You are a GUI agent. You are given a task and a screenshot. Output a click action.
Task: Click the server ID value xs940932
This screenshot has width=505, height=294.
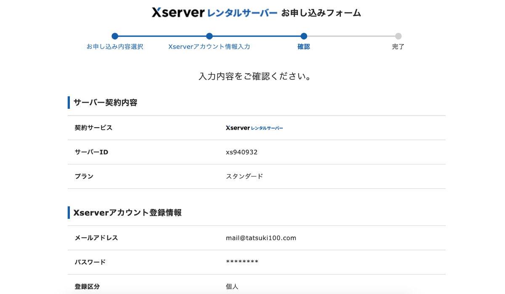click(x=242, y=152)
